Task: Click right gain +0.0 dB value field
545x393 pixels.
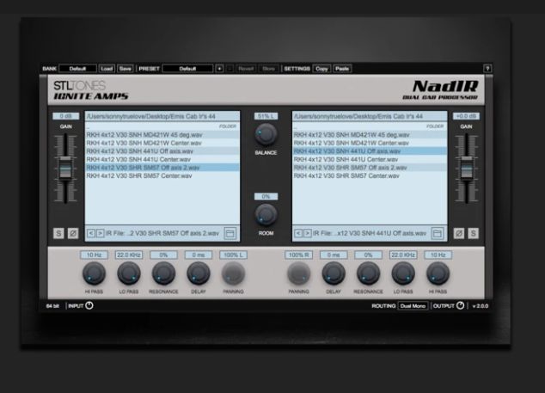Action: [x=466, y=116]
